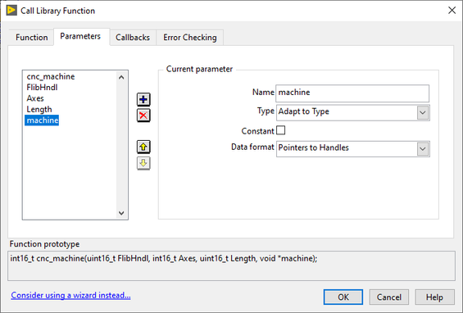Open the Callbacks tab
This screenshot has width=463, height=313.
[x=133, y=38]
